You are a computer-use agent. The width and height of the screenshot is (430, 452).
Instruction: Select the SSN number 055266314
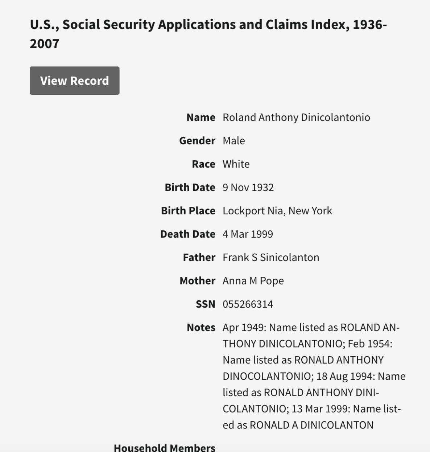pyautogui.click(x=248, y=304)
